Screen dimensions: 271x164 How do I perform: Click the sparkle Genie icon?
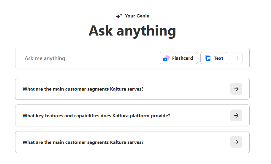[x=119, y=16]
